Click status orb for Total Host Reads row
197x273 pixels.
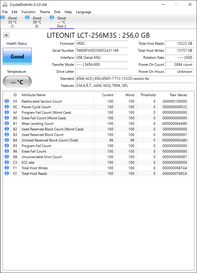point(7,173)
